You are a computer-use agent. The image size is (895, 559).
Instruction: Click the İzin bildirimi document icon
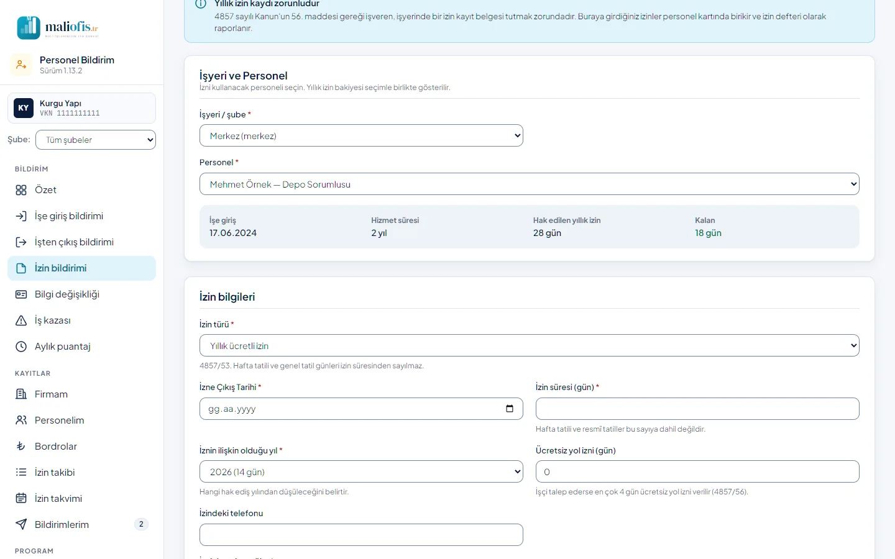click(x=21, y=268)
